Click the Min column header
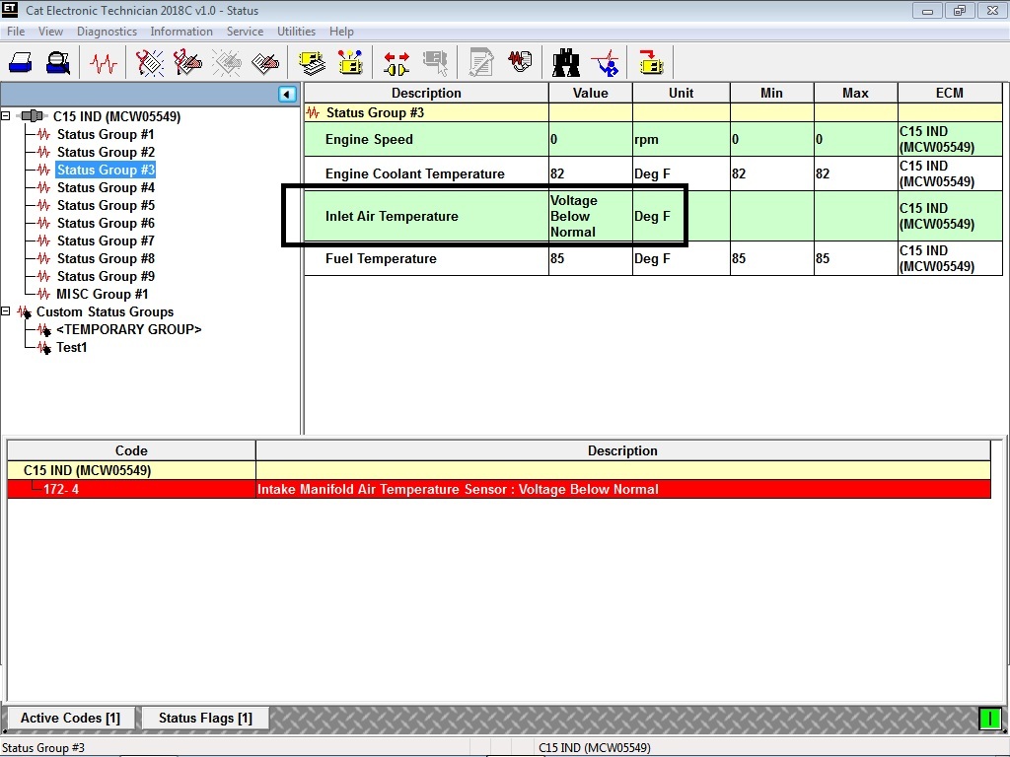The width and height of the screenshot is (1010, 757). coord(771,94)
